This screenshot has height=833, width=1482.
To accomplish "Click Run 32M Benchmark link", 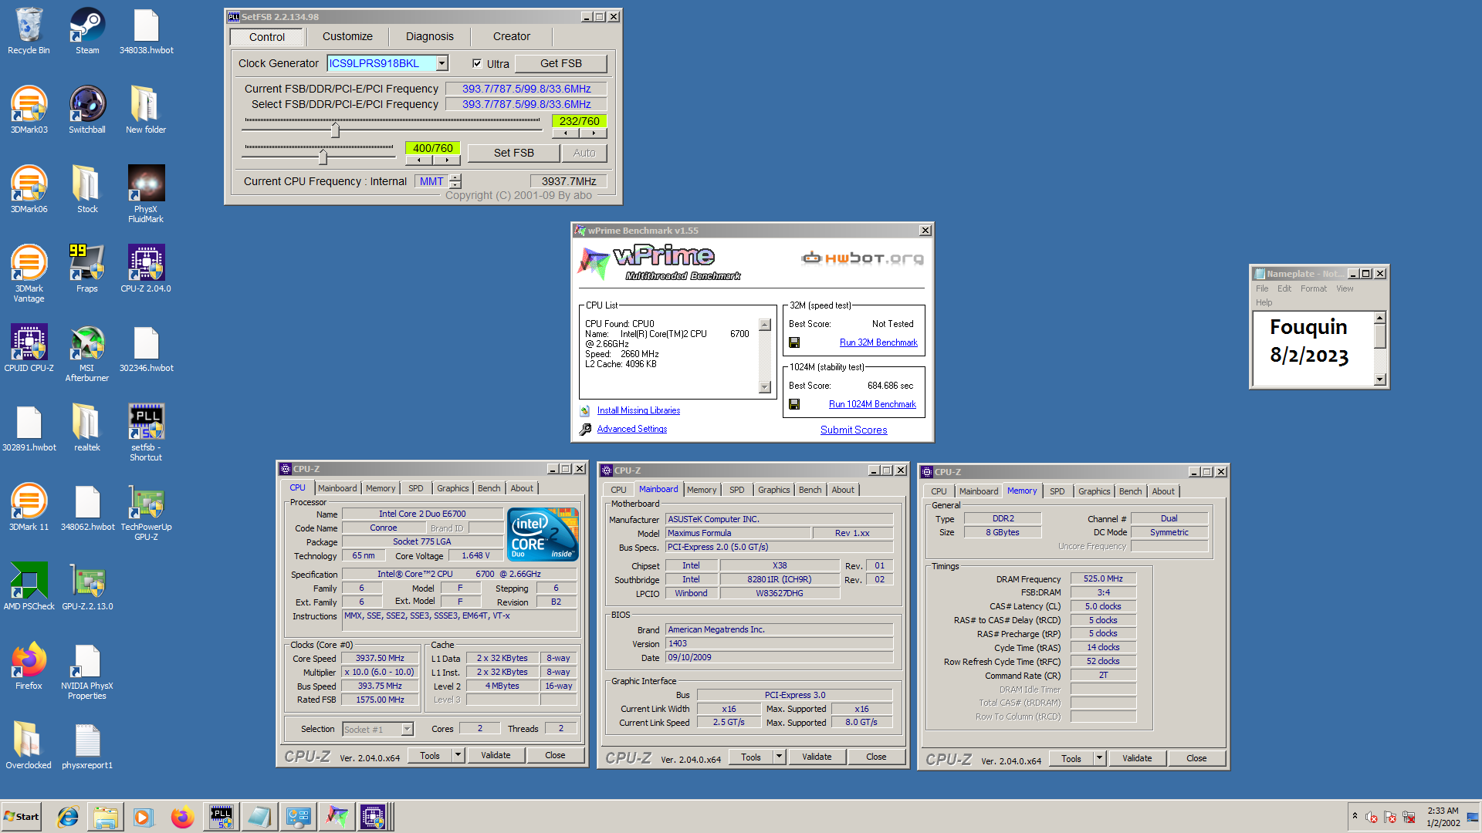I will point(878,342).
